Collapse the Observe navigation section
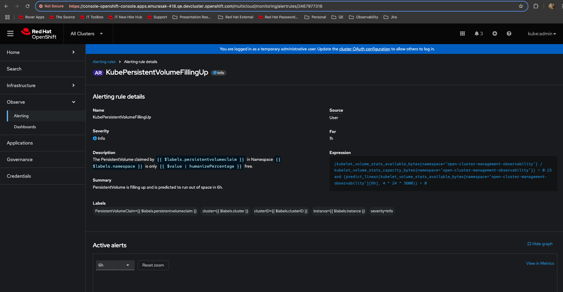This screenshot has height=292, width=563. pos(43,102)
